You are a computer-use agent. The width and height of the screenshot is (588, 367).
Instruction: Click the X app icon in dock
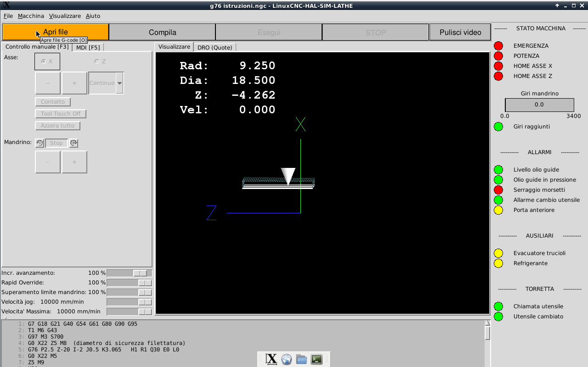[x=271, y=359]
